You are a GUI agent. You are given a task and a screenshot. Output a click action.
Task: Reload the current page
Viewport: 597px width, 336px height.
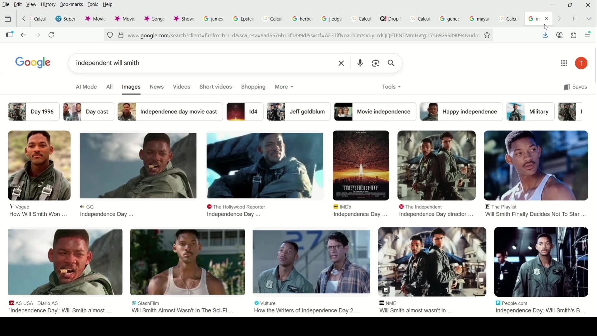(52, 35)
